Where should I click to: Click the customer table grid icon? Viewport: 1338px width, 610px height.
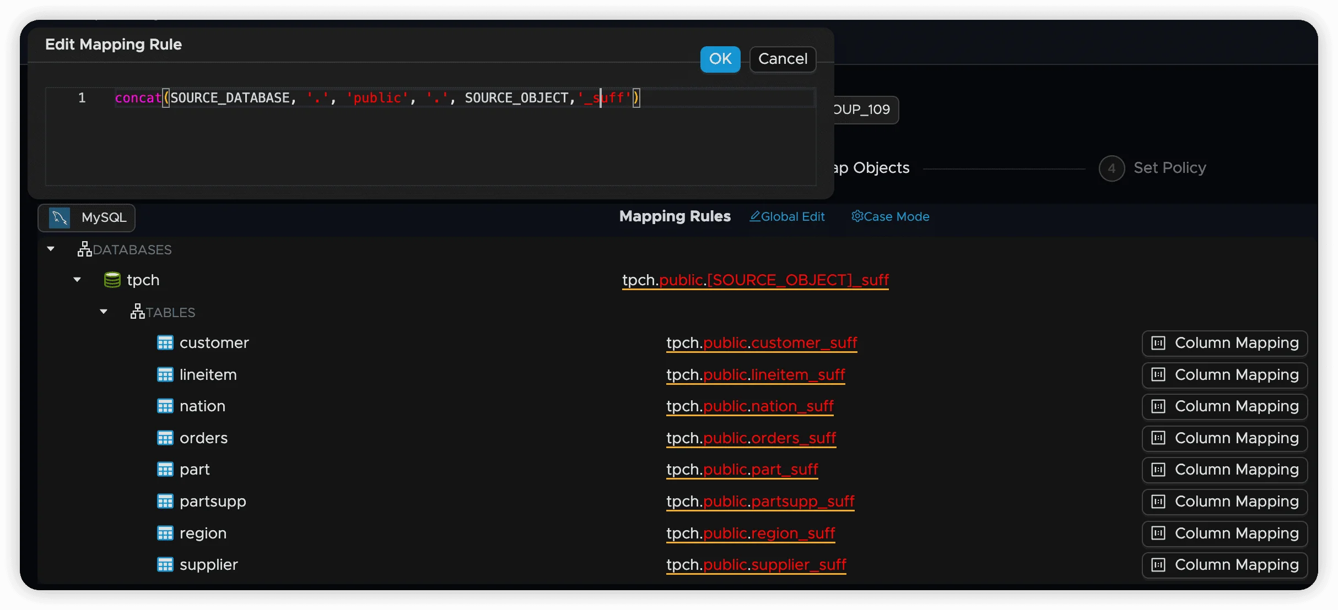pos(165,343)
